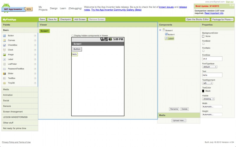This screenshot has height=147, width=236.
Task: Enable Display hidden components in Viewer
Action: (73, 36)
